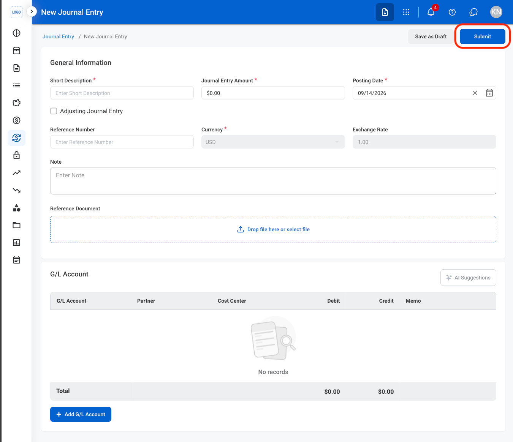Focus the Short Description input field
This screenshot has width=513, height=442.
click(x=122, y=93)
